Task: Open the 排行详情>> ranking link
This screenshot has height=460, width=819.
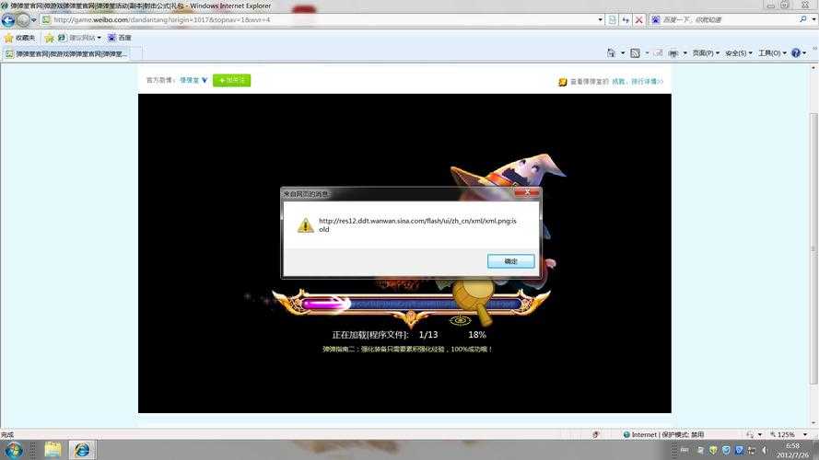Action: click(x=647, y=82)
